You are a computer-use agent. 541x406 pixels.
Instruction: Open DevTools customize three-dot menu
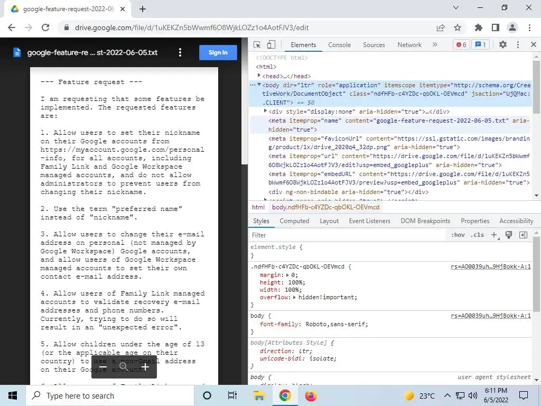(518, 44)
